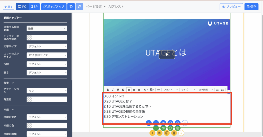Open the サイズ dropdown in the text toolbar

(188, 90)
